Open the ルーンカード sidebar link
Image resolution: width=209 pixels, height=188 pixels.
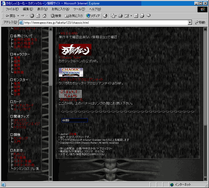(x=22, y=109)
